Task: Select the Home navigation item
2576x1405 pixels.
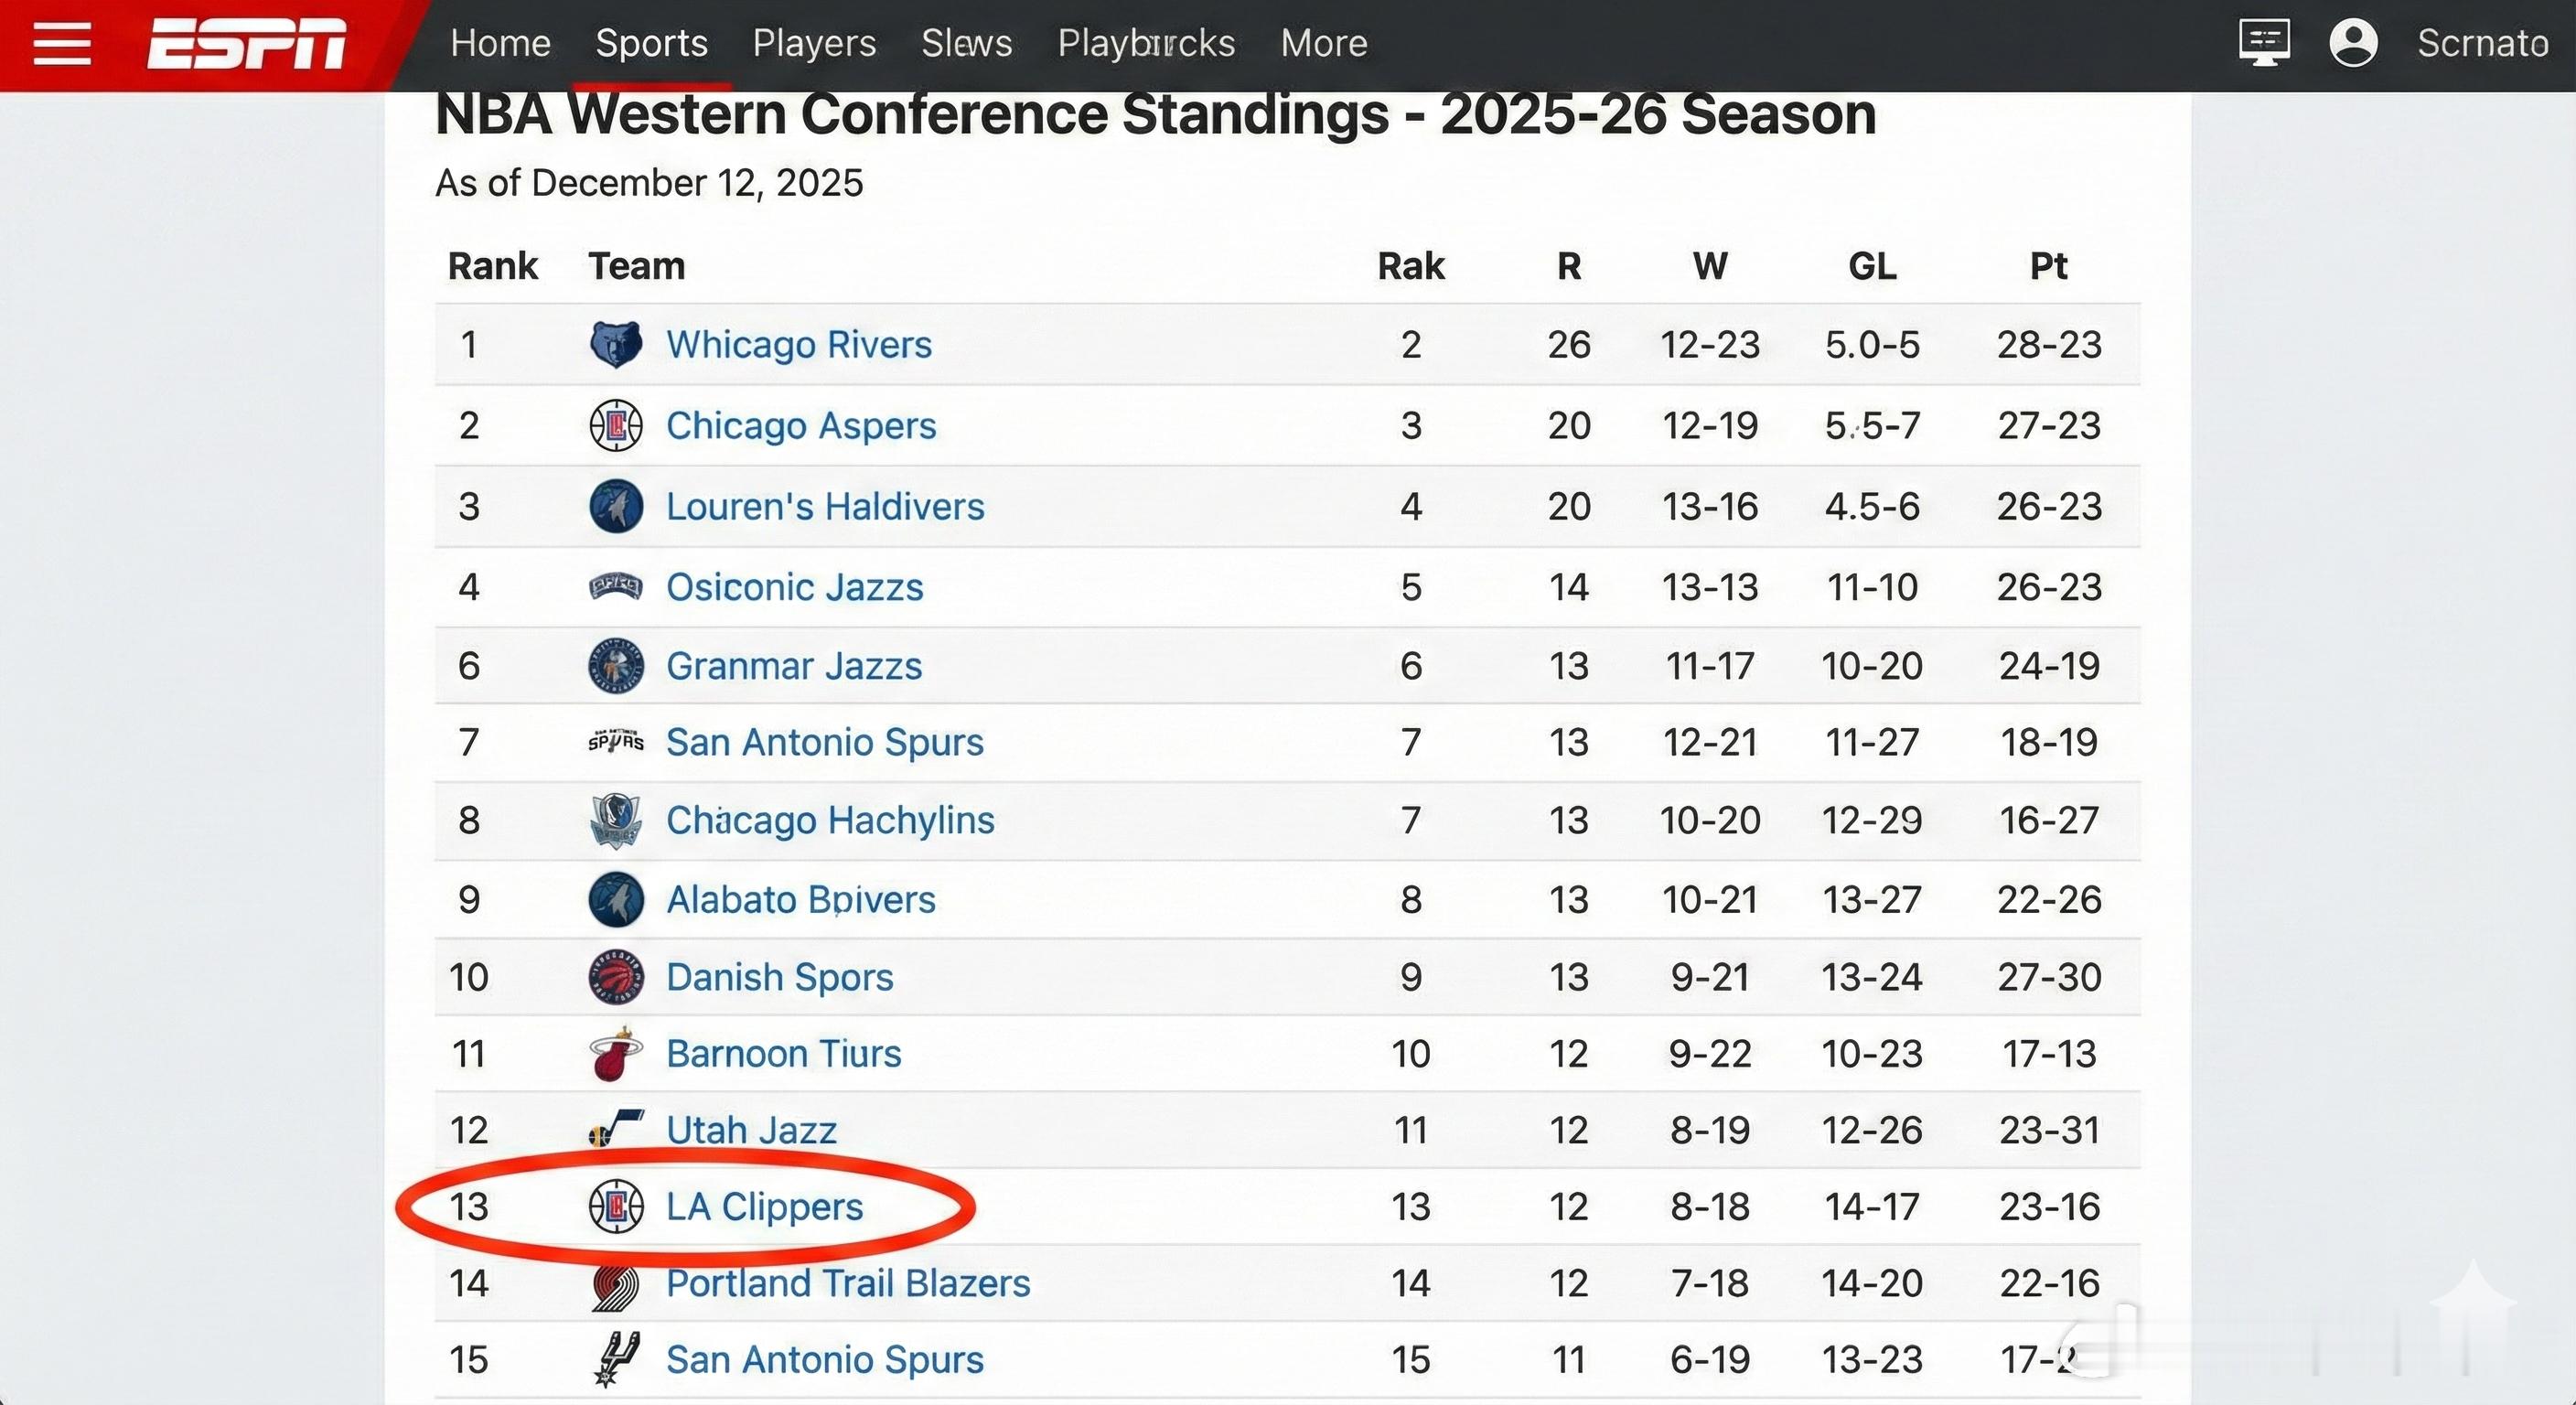Action: tap(500, 43)
